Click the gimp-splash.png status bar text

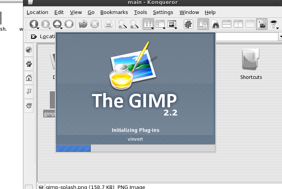(x=95, y=187)
